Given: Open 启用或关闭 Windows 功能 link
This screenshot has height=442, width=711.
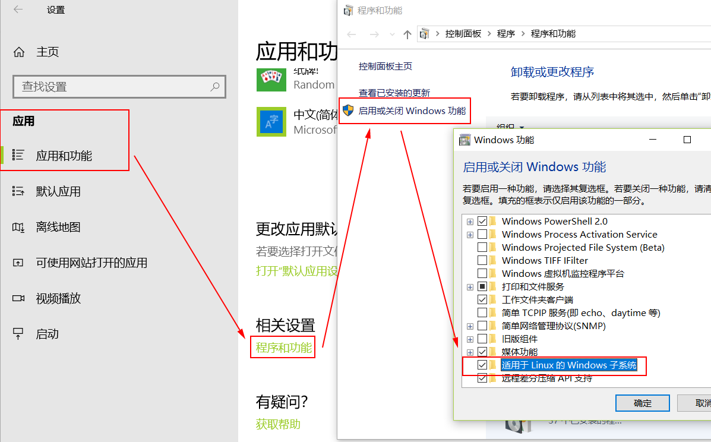Looking at the screenshot, I should (x=412, y=110).
